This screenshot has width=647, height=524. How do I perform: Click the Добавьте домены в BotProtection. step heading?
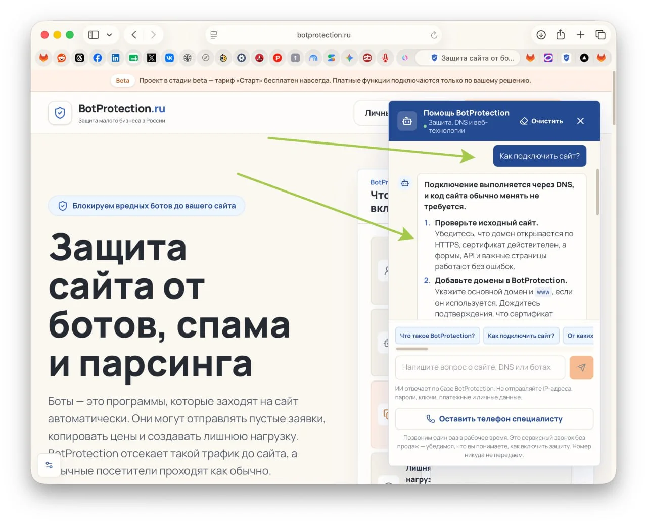click(501, 280)
